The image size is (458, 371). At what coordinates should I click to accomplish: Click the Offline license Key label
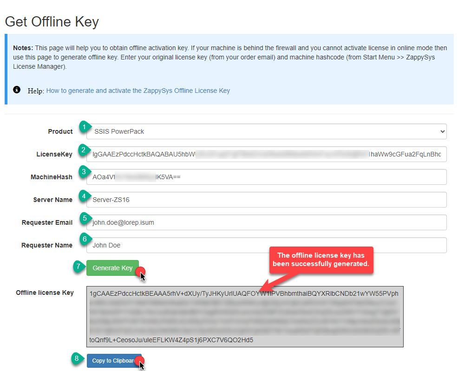(x=45, y=293)
